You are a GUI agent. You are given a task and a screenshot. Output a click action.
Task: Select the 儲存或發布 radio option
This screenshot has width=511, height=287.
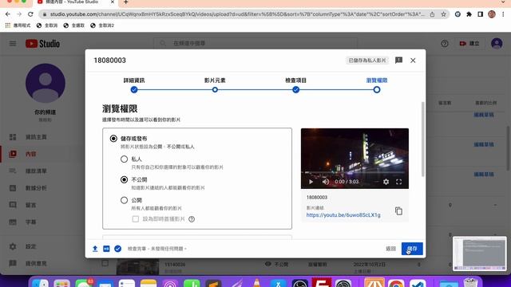tap(113, 139)
